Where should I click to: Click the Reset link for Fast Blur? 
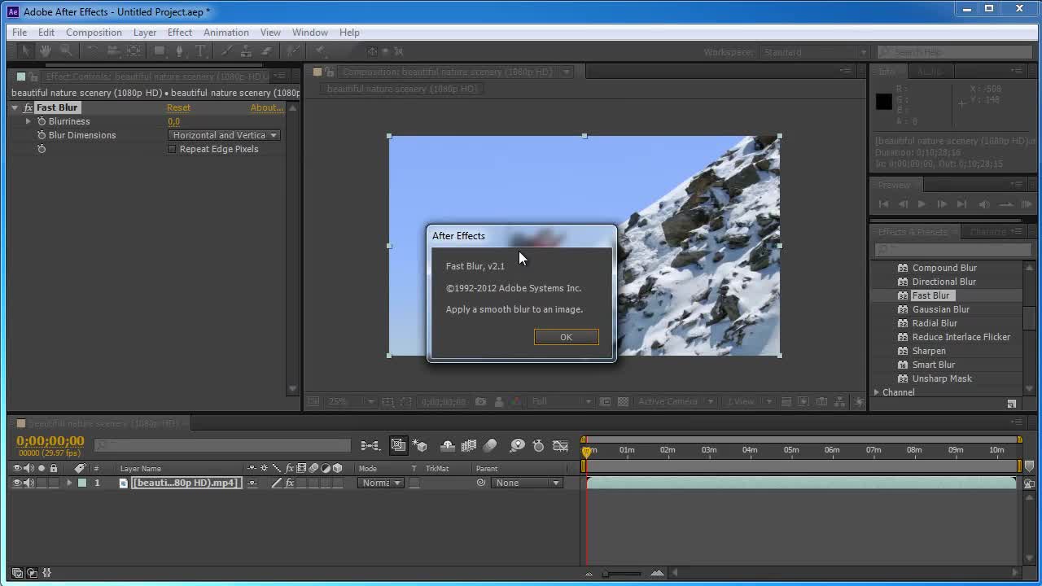[178, 107]
